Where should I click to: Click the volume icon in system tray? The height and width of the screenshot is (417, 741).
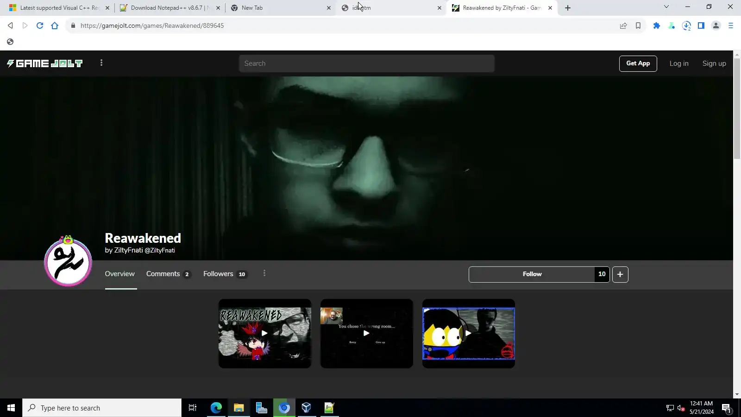681,408
